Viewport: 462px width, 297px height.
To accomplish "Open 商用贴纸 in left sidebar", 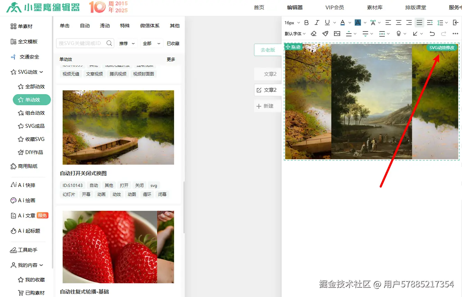I will tap(24, 166).
